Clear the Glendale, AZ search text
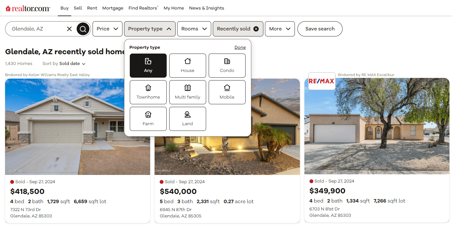Image resolution: width=452 pixels, height=225 pixels. (69, 29)
